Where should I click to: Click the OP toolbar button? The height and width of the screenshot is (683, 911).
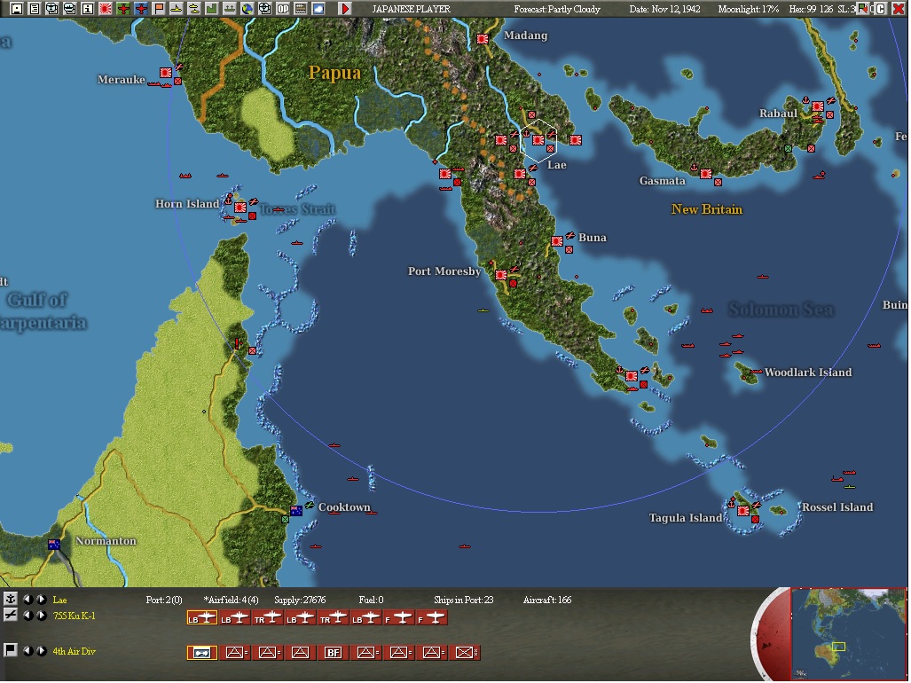point(283,9)
